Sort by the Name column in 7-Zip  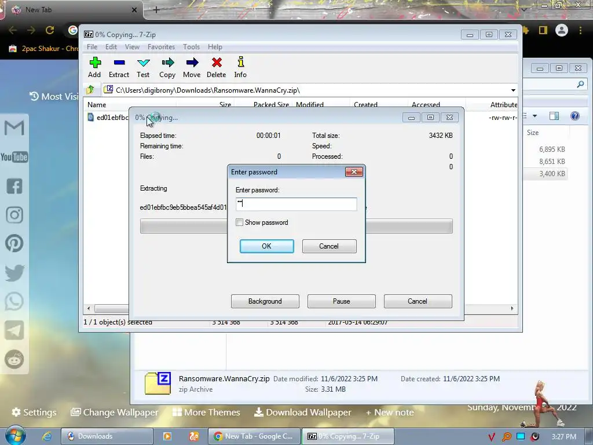[x=130, y=105]
